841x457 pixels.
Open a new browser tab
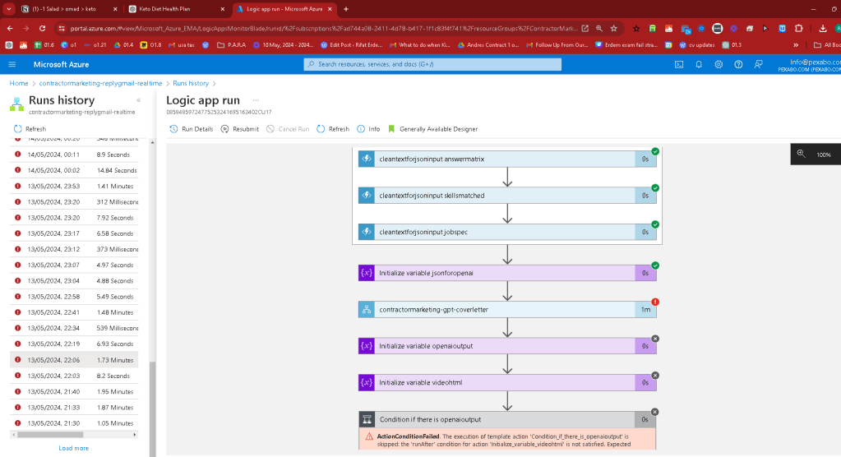[346, 8]
